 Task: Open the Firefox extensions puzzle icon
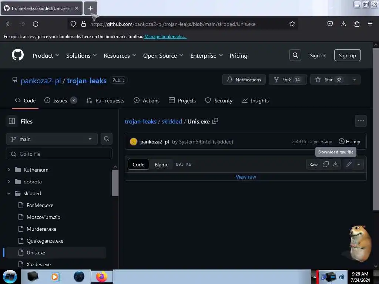pos(357,24)
